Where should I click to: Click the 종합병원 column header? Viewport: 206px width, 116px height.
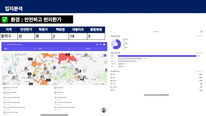(96, 30)
